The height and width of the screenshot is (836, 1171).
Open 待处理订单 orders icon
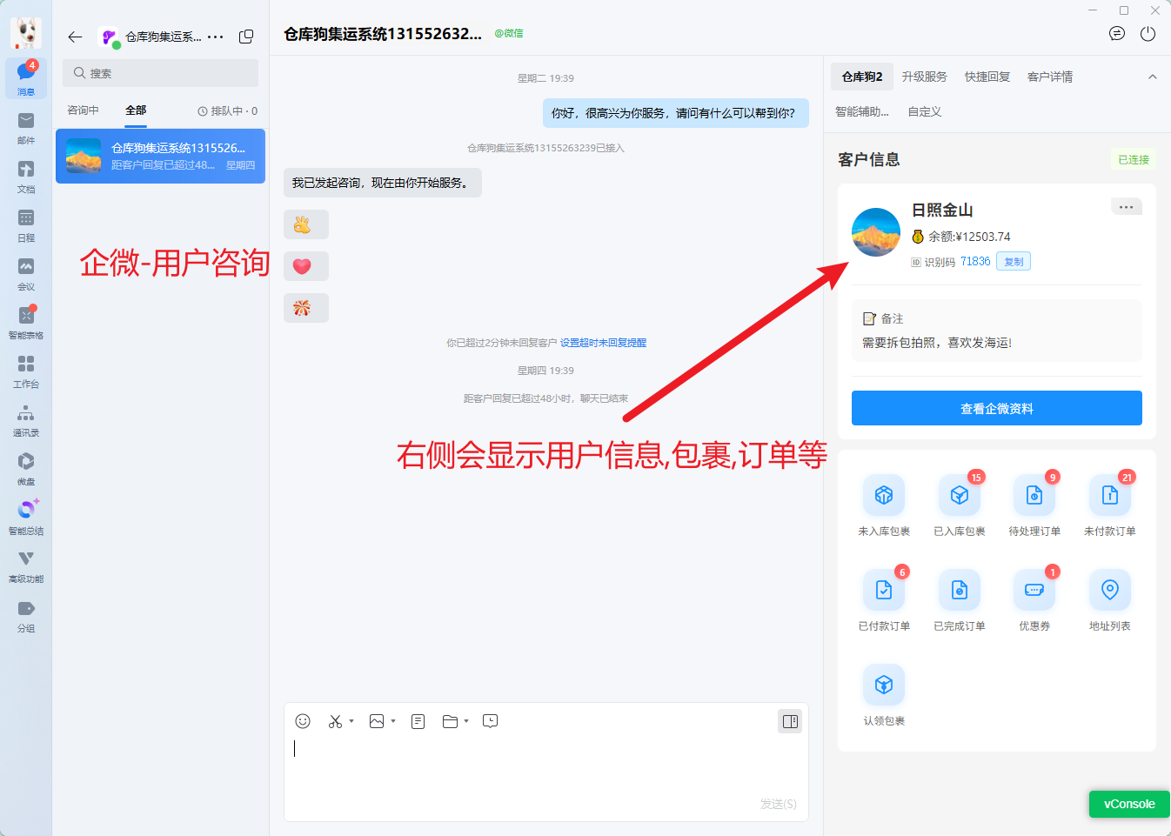click(1034, 496)
